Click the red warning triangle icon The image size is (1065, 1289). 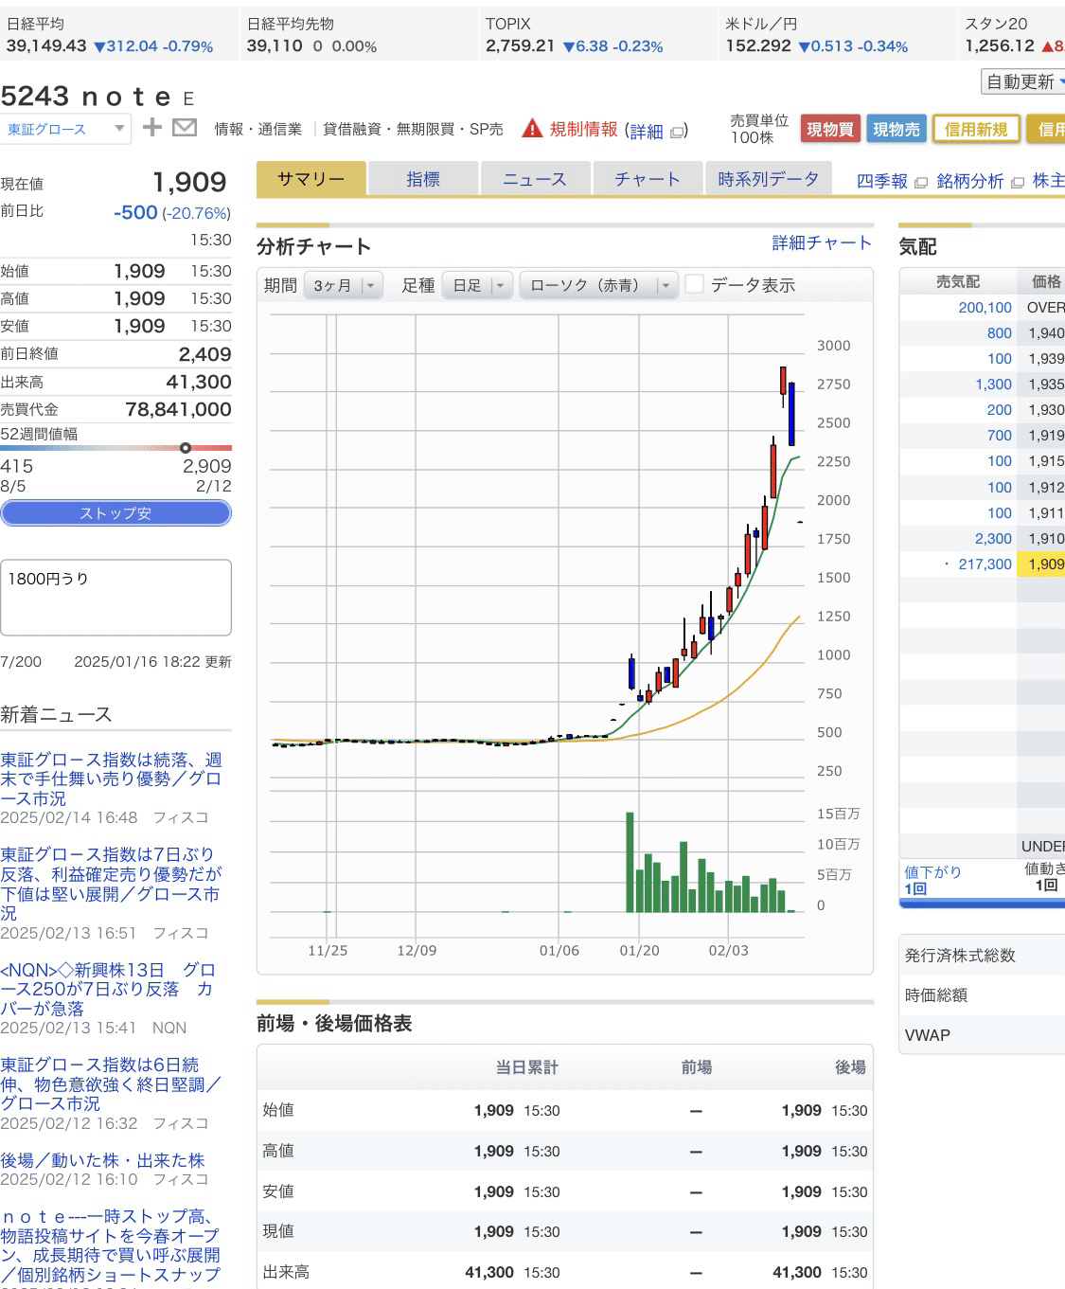click(532, 128)
